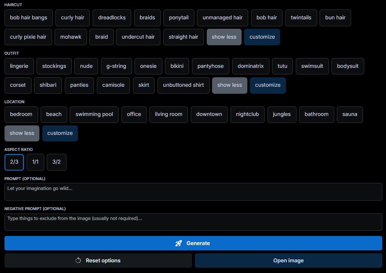Toggle the braids haircut option
Image resolution: width=386 pixels, height=273 pixels.
coord(147,18)
